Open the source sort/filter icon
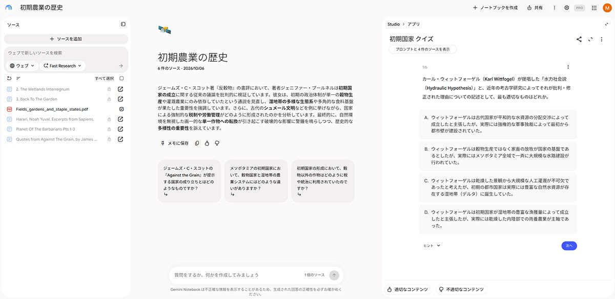 pos(18,78)
